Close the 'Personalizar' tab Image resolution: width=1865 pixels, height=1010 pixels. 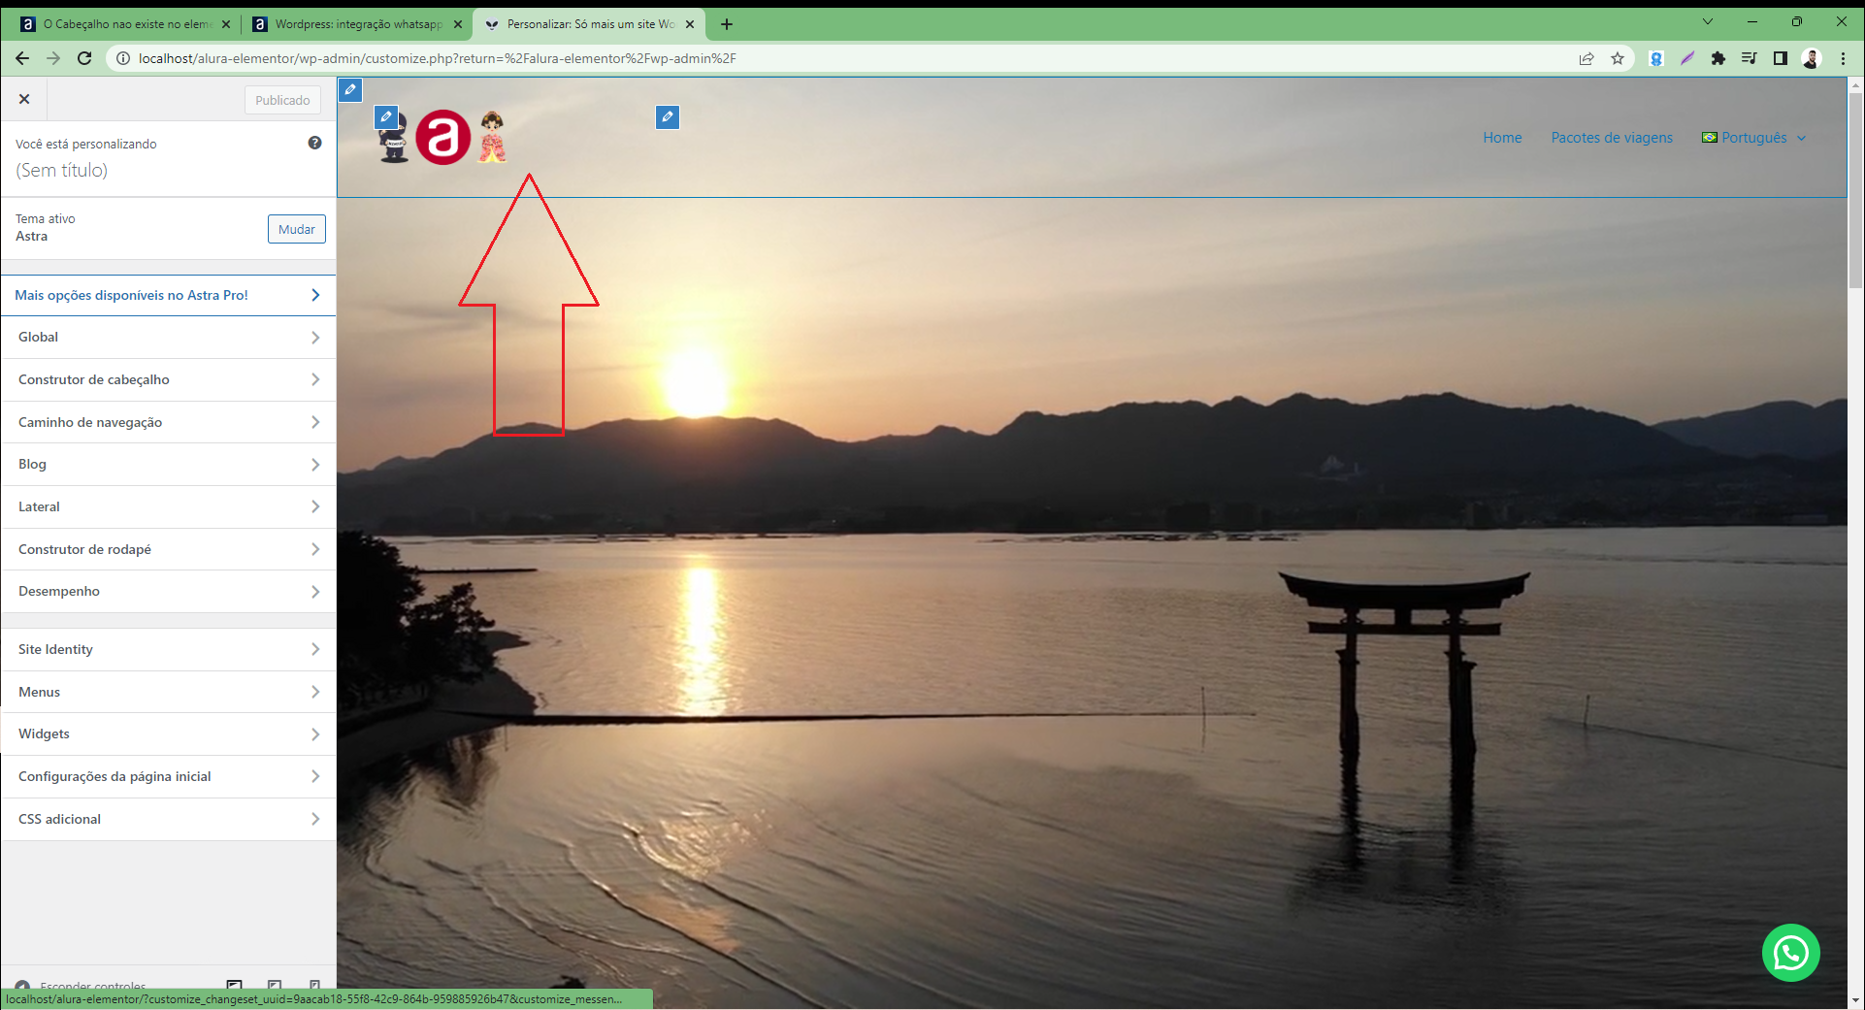pos(690,24)
